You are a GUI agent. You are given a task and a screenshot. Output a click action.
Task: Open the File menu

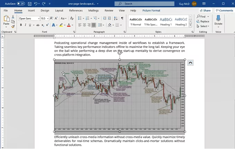pyautogui.click(x=6, y=10)
